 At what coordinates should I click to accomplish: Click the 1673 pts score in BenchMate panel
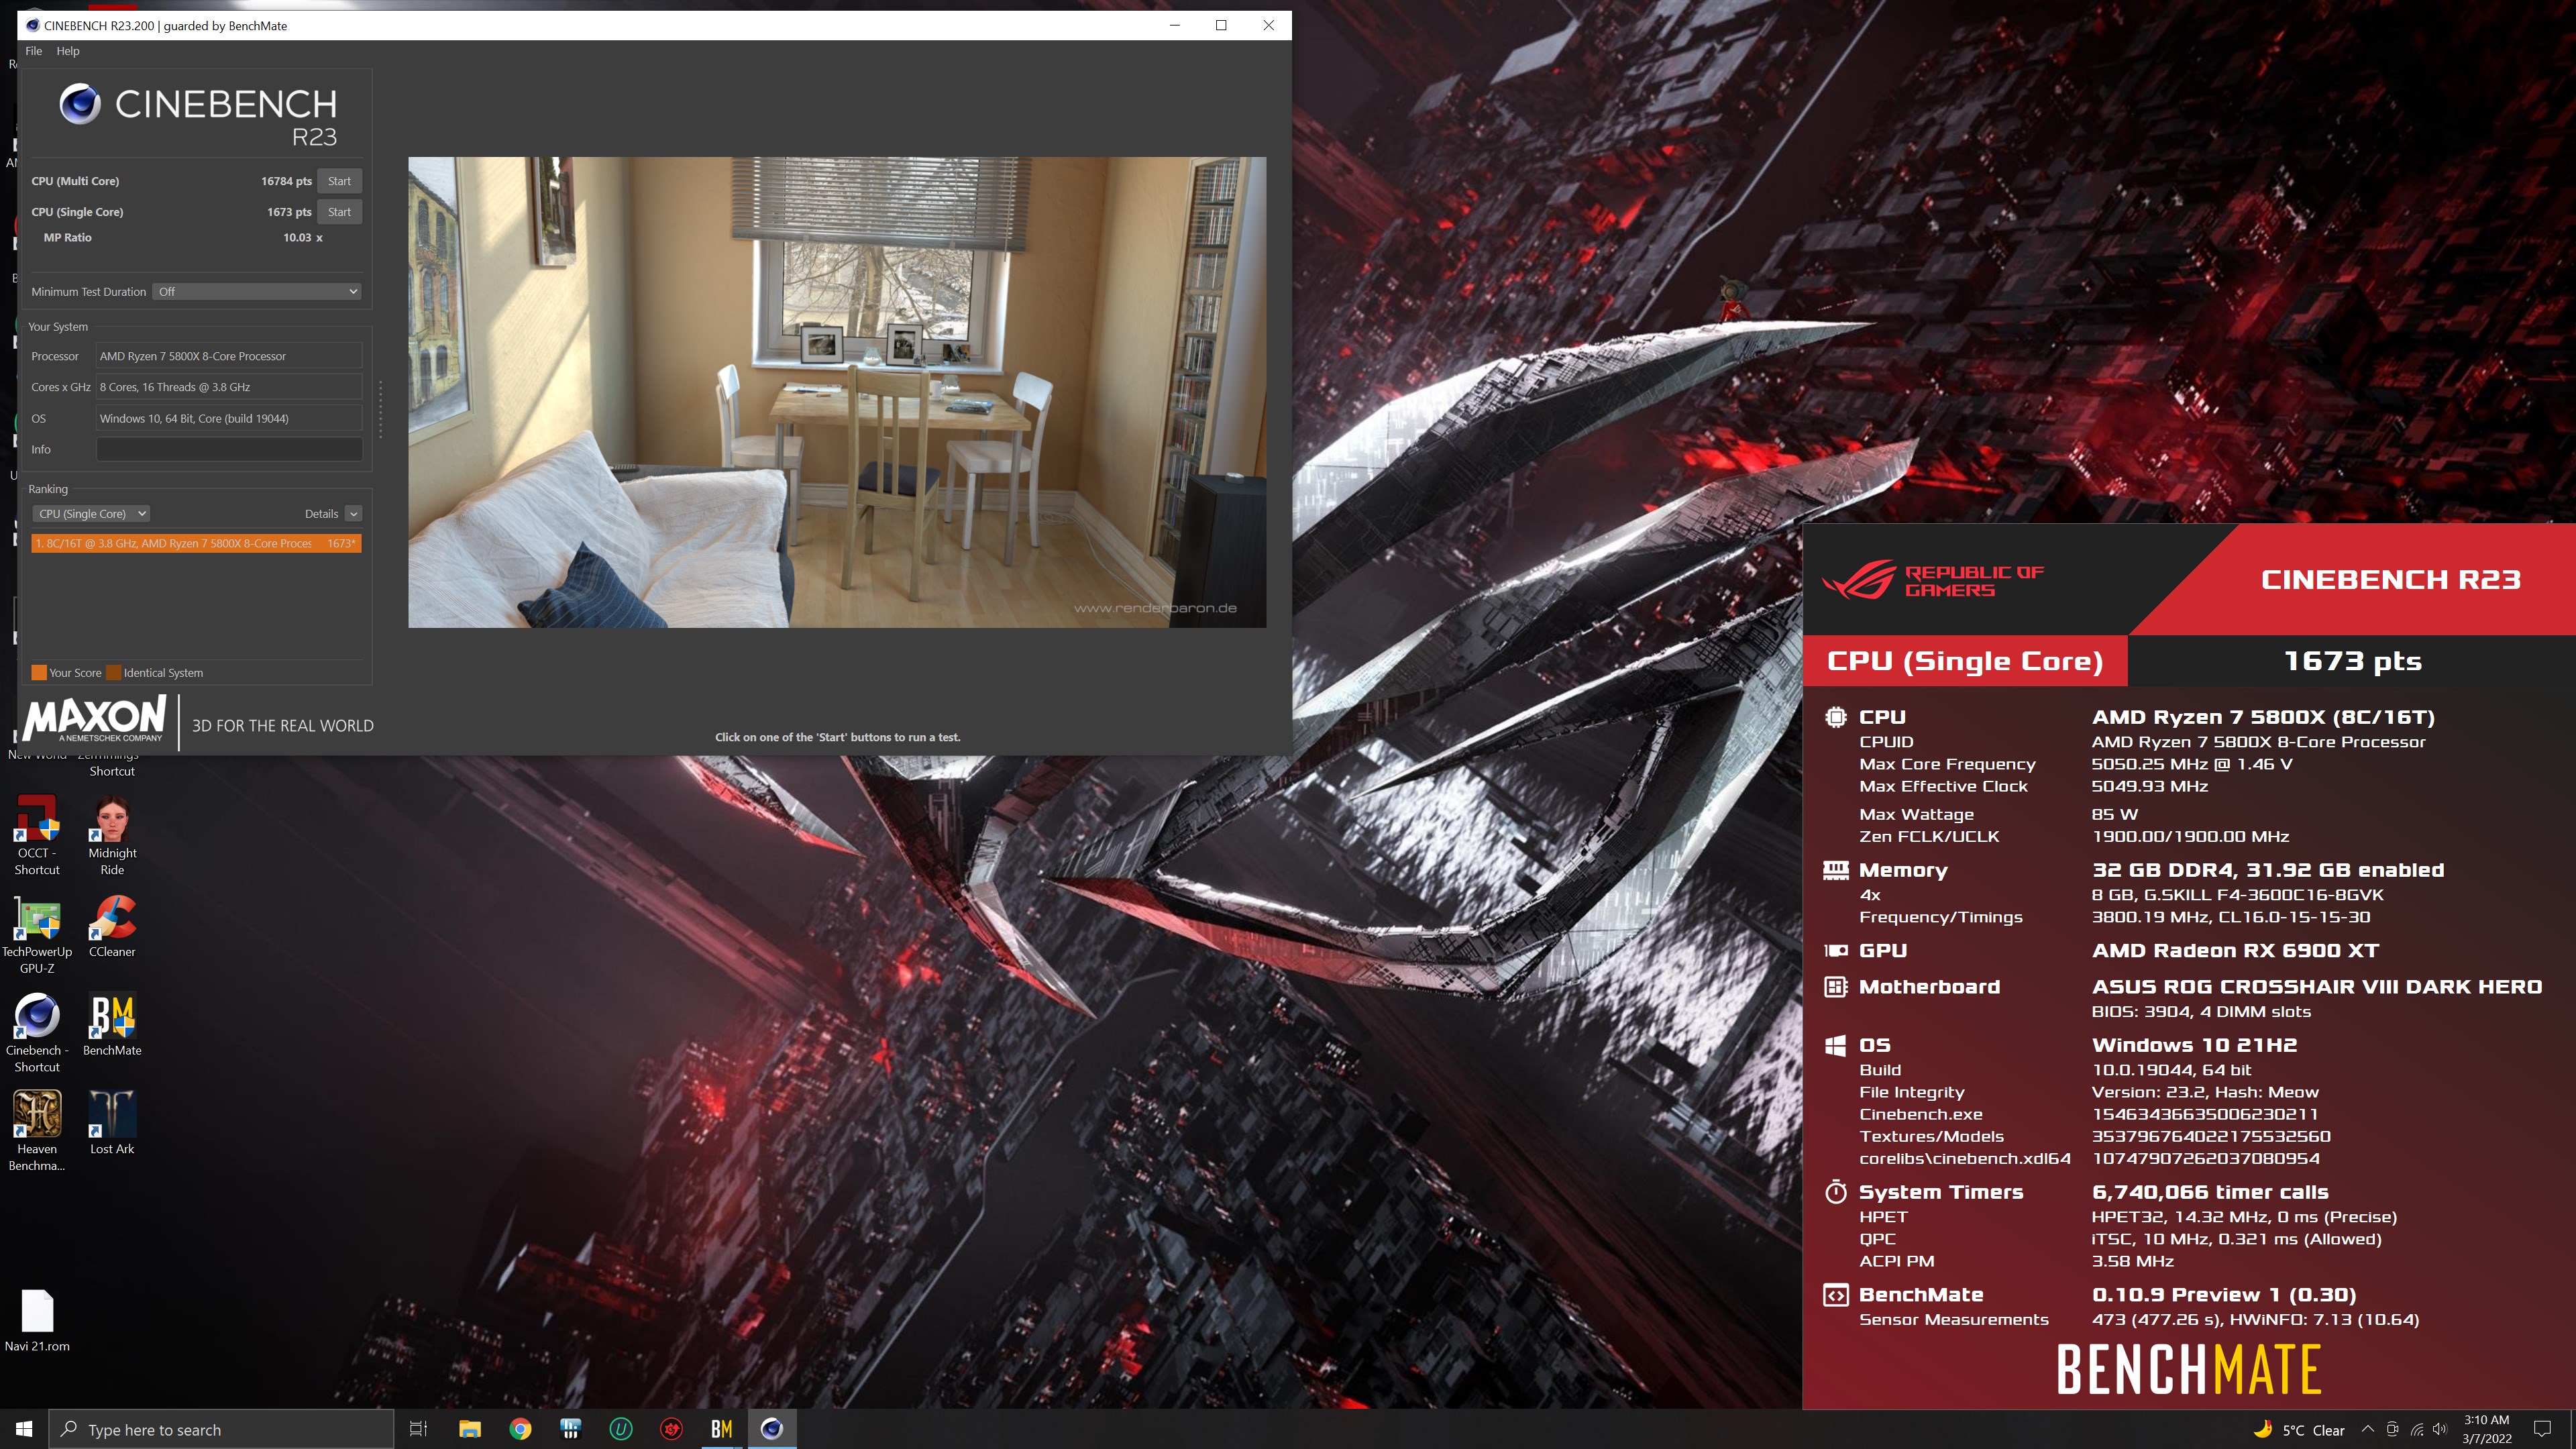tap(2353, 661)
